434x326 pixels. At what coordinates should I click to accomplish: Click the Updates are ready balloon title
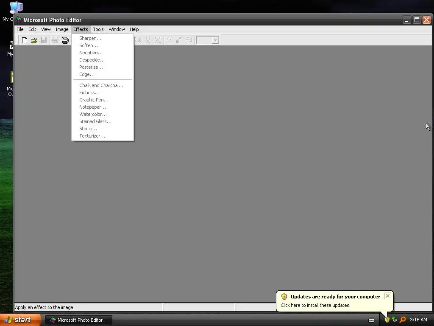(x=336, y=297)
